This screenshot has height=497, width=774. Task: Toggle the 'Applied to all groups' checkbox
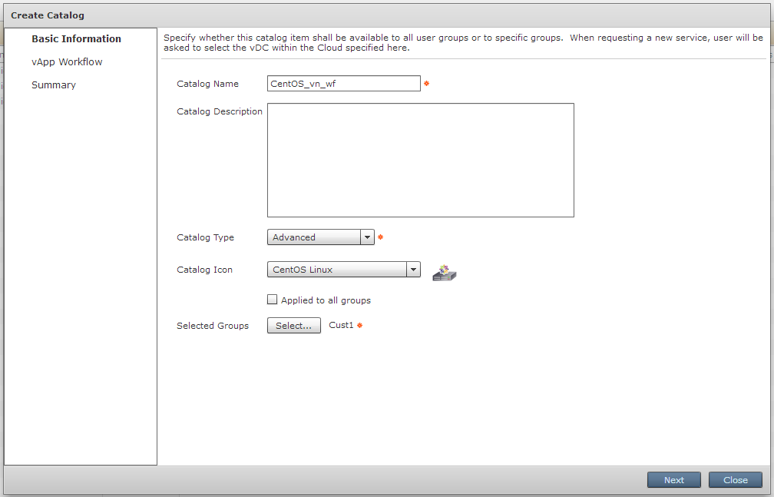click(x=273, y=300)
